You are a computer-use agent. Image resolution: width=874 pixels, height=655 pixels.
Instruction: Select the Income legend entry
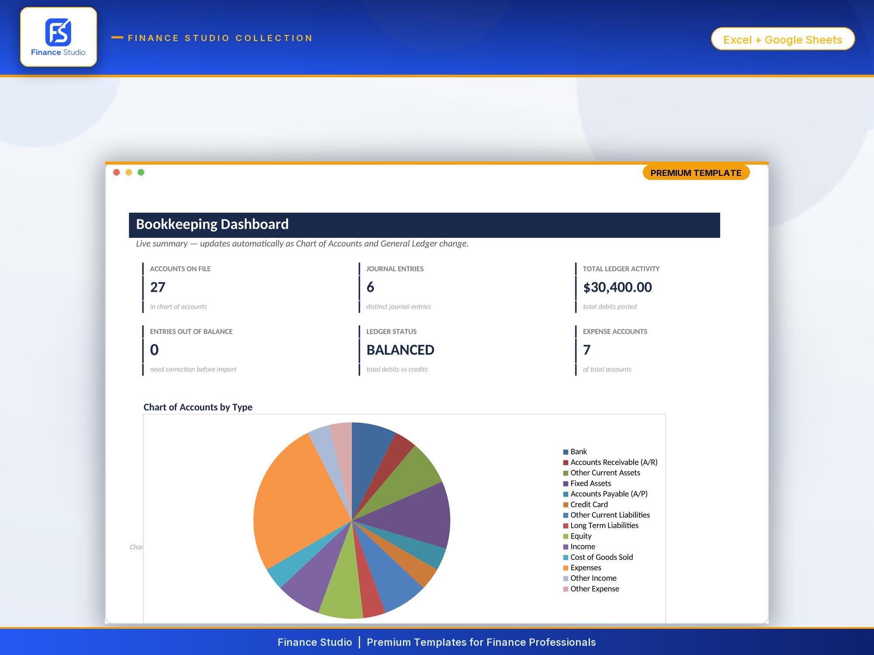pyautogui.click(x=579, y=547)
